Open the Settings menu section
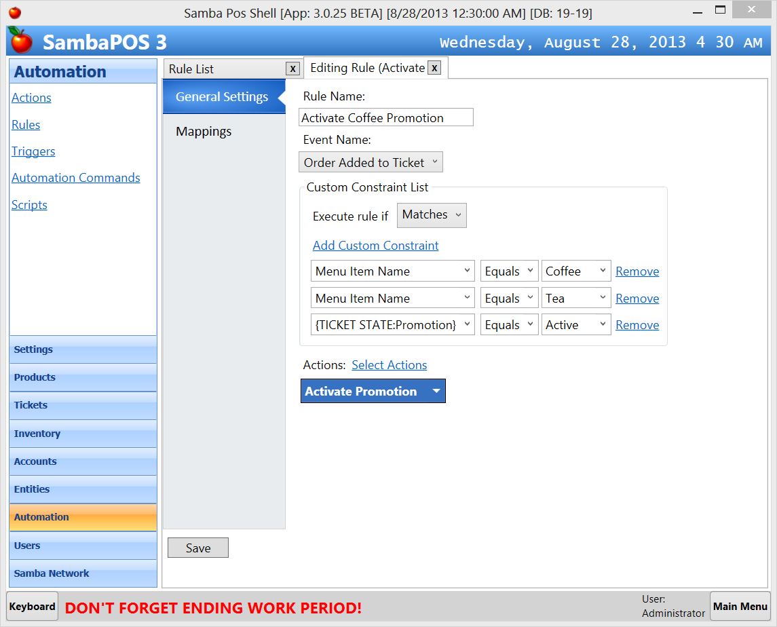This screenshot has width=777, height=627. pyautogui.click(x=83, y=349)
